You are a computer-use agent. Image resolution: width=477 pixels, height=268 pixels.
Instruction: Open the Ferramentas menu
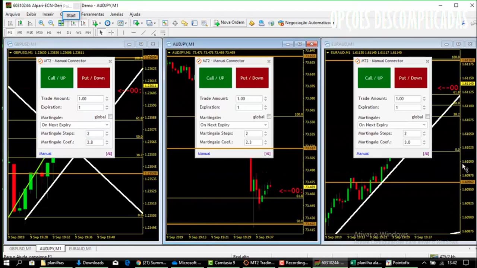coord(92,14)
